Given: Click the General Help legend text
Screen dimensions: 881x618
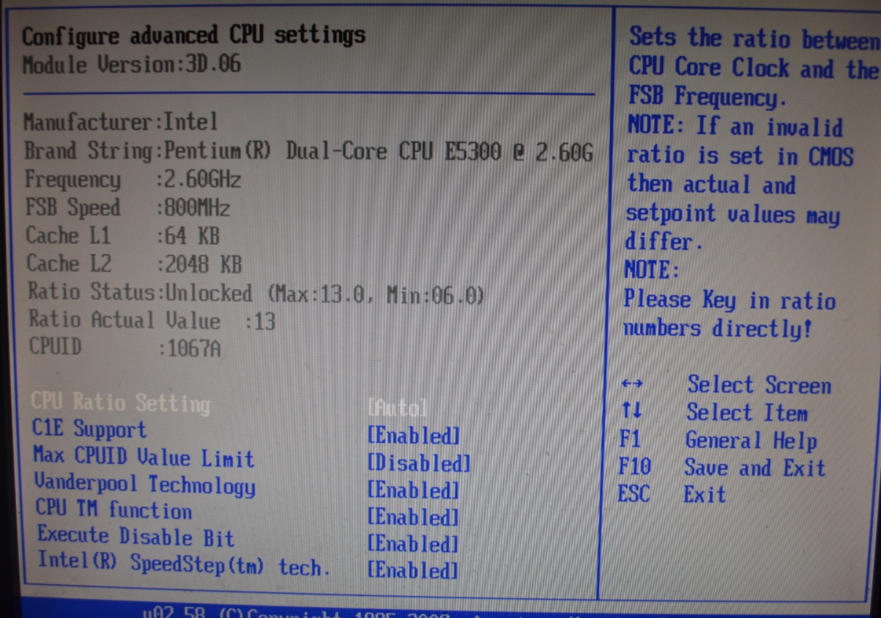Looking at the screenshot, I should click(751, 441).
